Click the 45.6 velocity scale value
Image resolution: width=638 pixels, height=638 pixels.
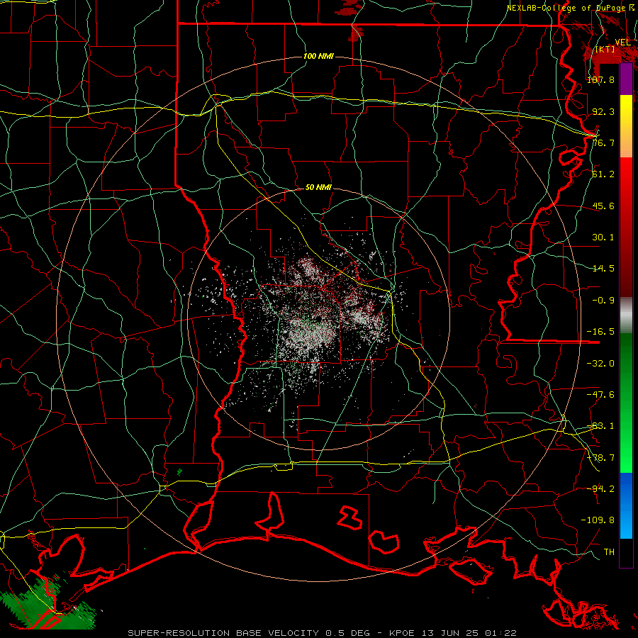603,206
